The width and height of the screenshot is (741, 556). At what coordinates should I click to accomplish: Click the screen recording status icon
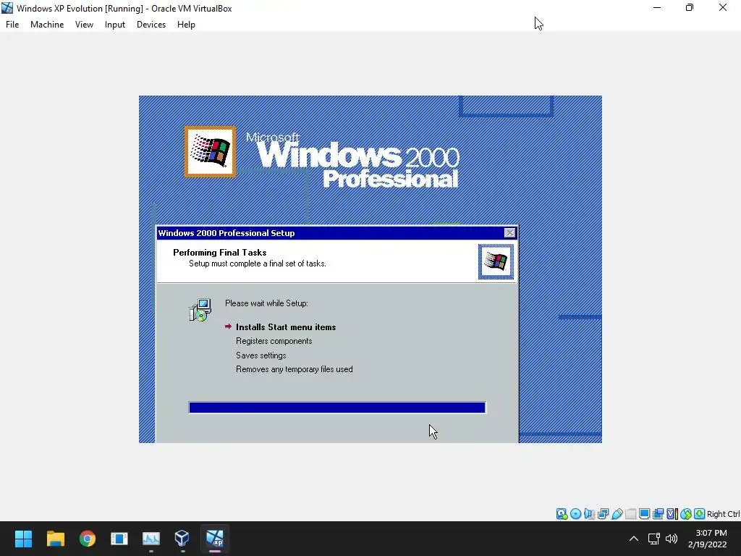658,514
